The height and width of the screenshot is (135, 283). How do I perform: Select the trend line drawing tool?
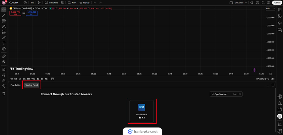pos(4,15)
